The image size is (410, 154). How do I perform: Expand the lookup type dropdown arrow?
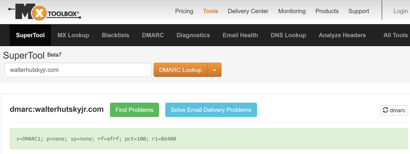pos(214,70)
